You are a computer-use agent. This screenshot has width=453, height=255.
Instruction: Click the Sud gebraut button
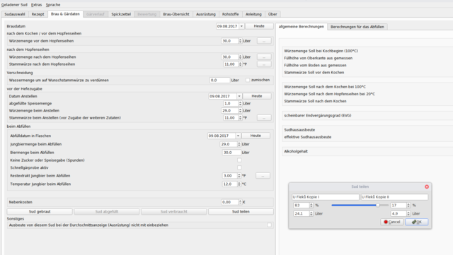(x=40, y=212)
